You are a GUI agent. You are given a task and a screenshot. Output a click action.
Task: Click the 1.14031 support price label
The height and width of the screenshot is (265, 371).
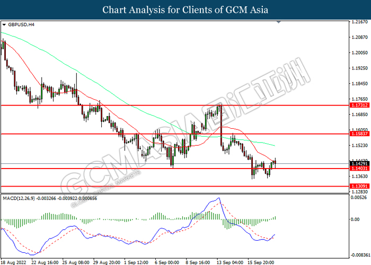359,169
